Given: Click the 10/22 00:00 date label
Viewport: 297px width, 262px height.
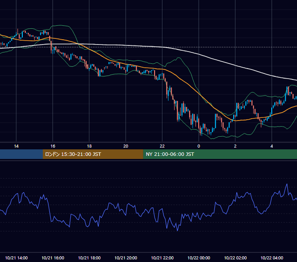Looking at the screenshot, I should click(199, 258).
